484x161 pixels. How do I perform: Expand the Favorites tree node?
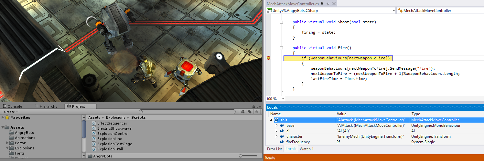tap(3, 117)
